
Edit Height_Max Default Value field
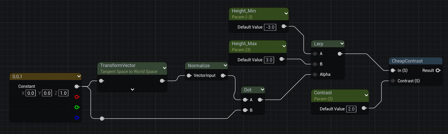(x=269, y=60)
